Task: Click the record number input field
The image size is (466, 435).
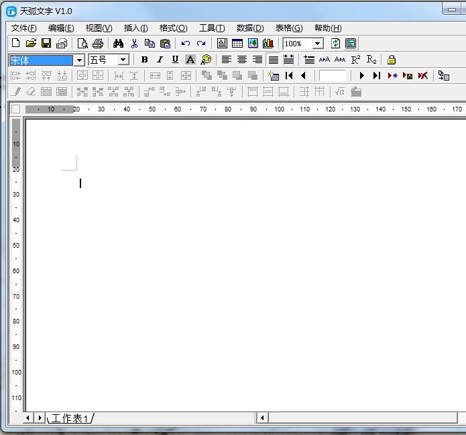Action: tap(333, 76)
